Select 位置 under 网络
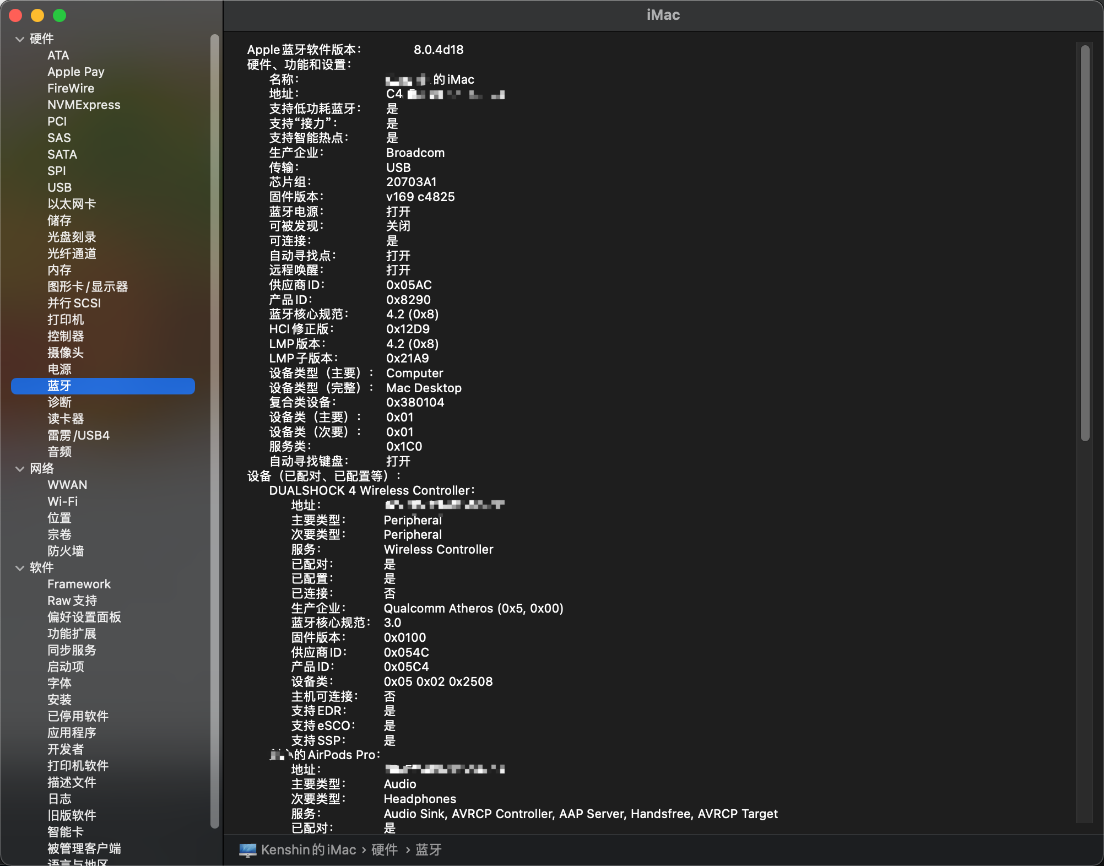 pyautogui.click(x=59, y=518)
